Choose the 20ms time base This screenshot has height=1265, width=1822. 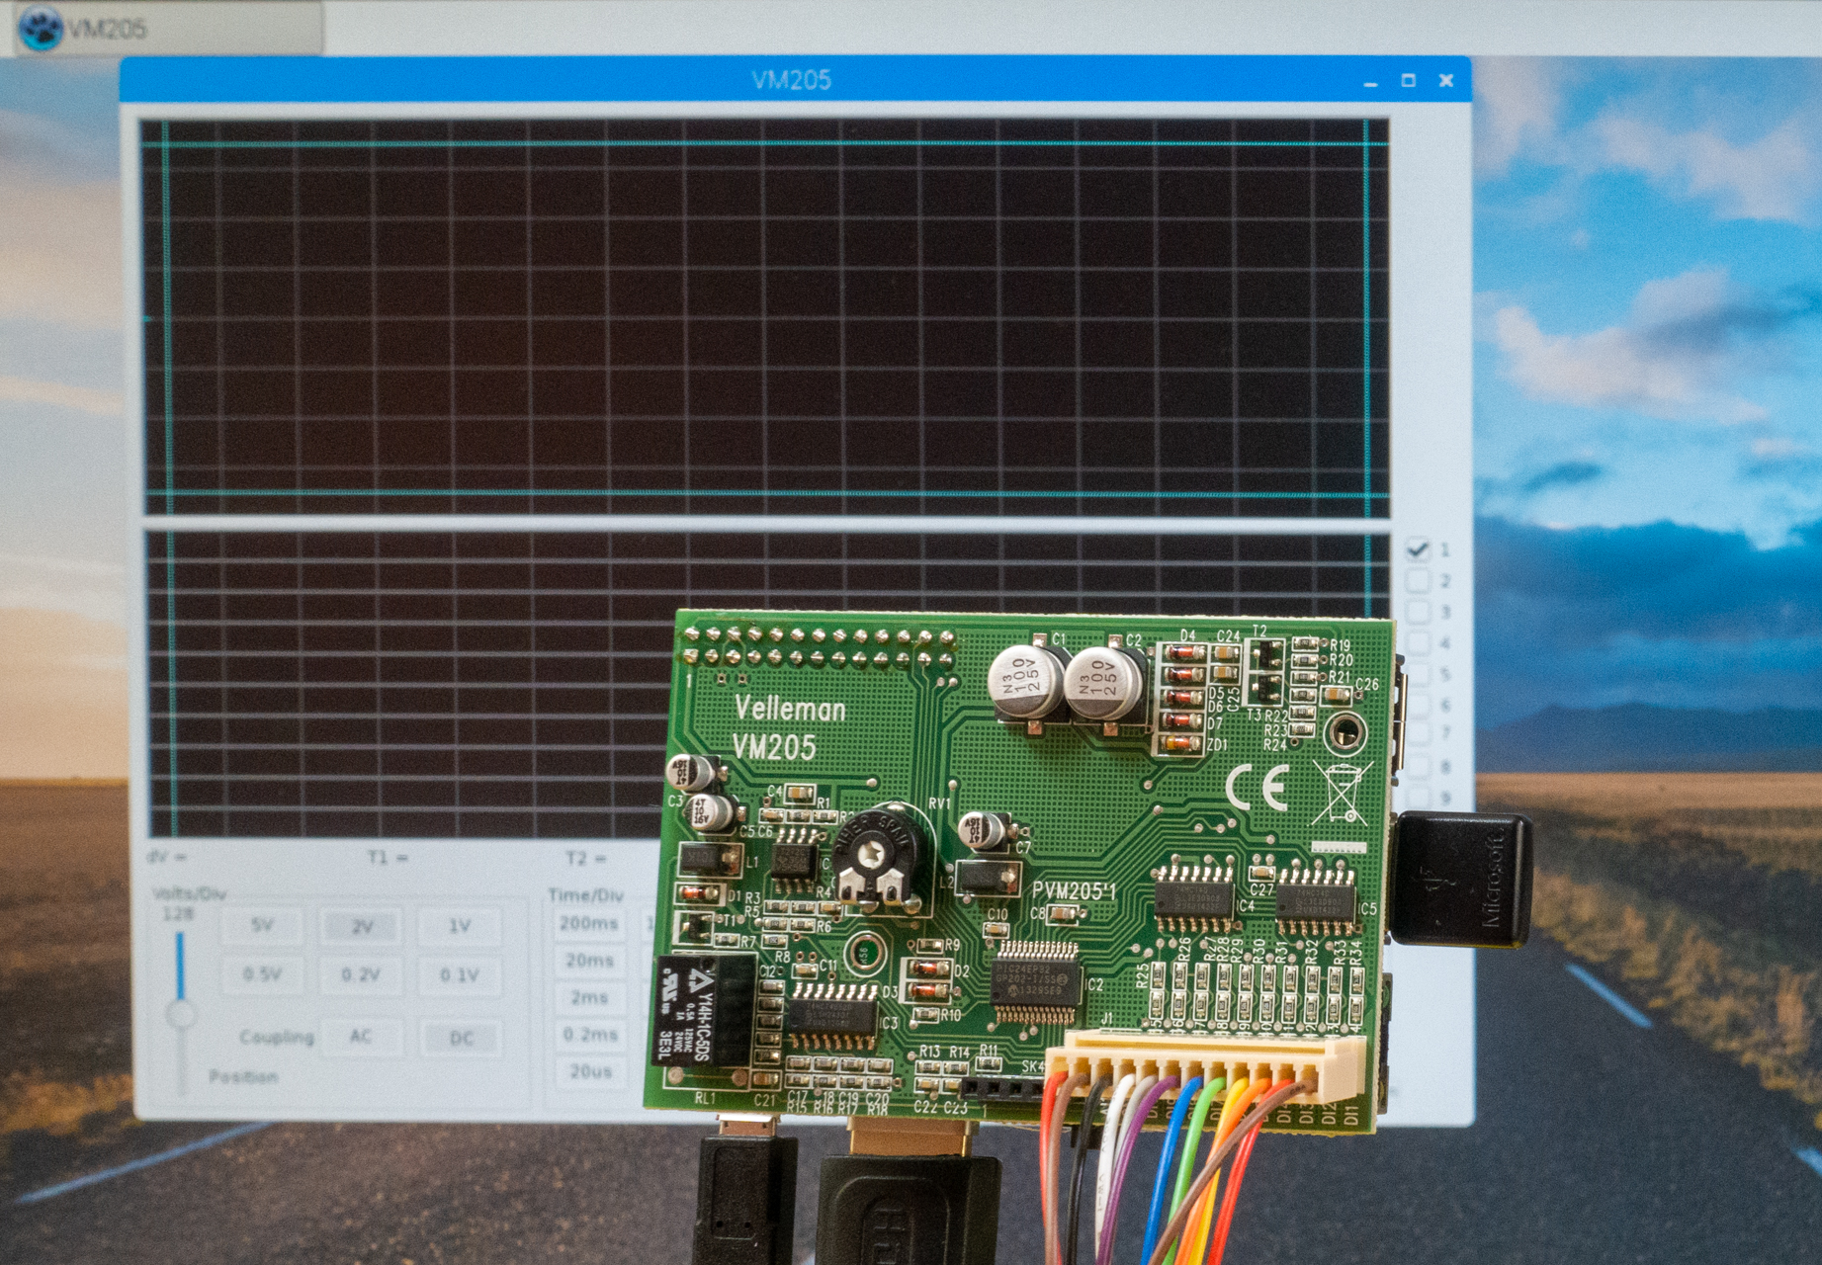coord(589,961)
